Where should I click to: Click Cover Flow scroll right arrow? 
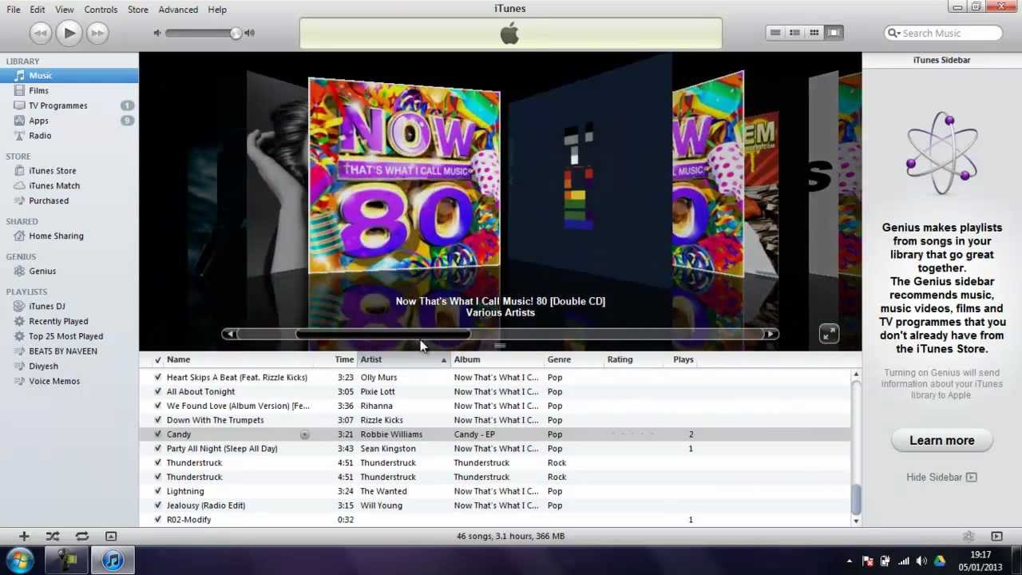[x=770, y=334]
